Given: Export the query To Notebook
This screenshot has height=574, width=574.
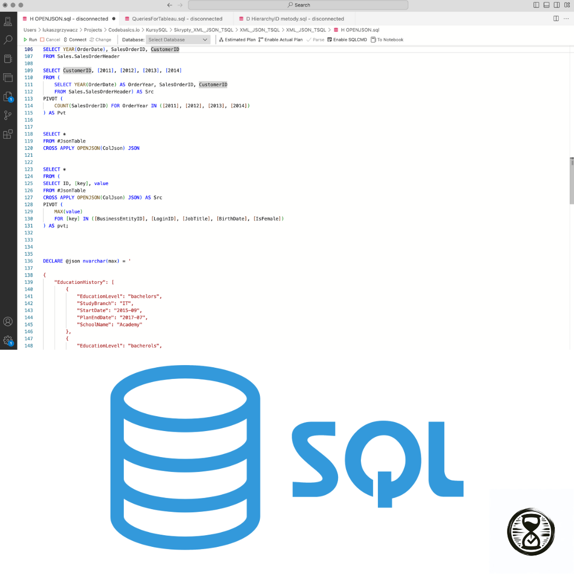Looking at the screenshot, I should click(x=387, y=39).
